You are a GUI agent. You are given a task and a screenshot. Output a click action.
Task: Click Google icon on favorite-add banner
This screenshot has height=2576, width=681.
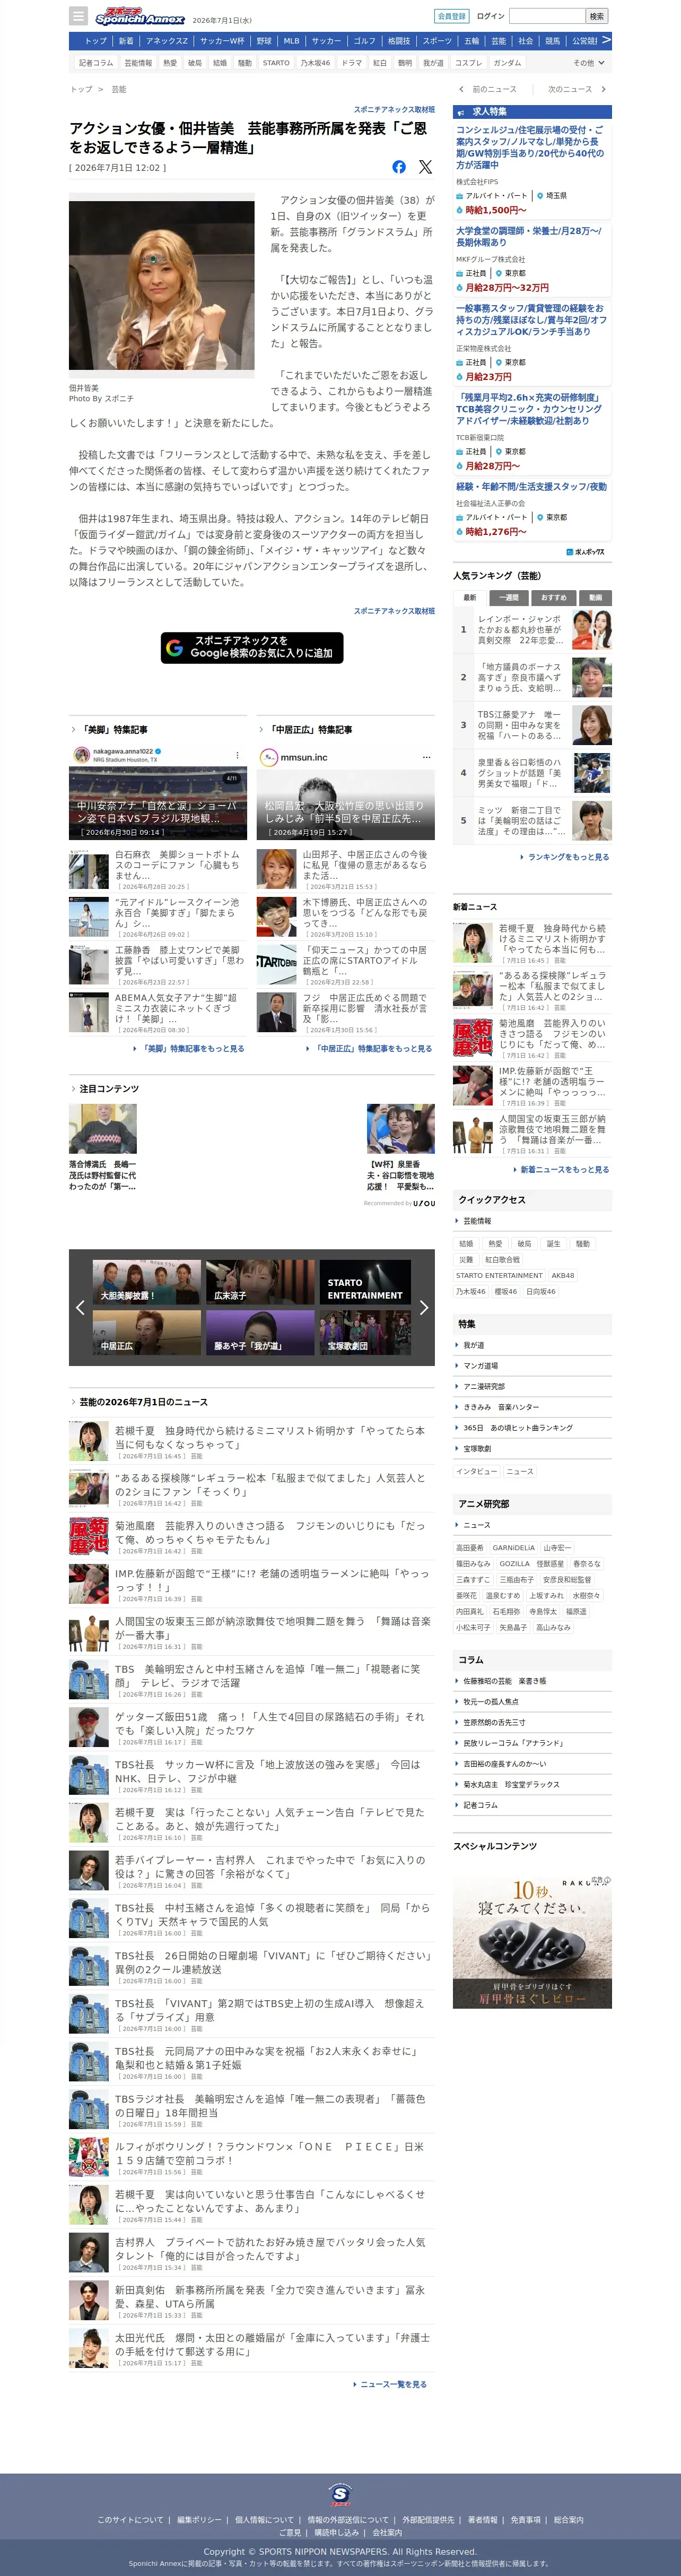[x=174, y=647]
